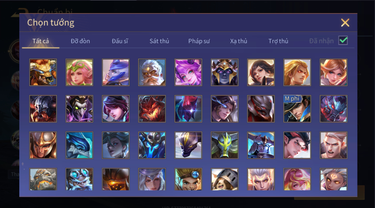Select the blue ice dragon hero

[79, 145]
